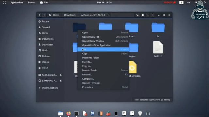
Task: Go back with the left arrow button
Action: [x=40, y=15]
